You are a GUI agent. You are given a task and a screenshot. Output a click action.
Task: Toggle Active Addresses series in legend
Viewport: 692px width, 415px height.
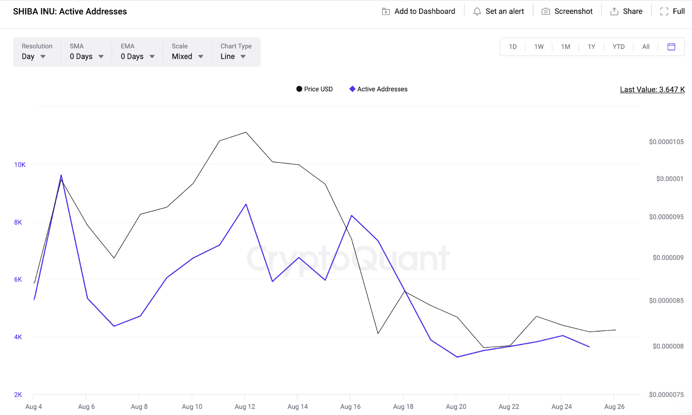[378, 89]
